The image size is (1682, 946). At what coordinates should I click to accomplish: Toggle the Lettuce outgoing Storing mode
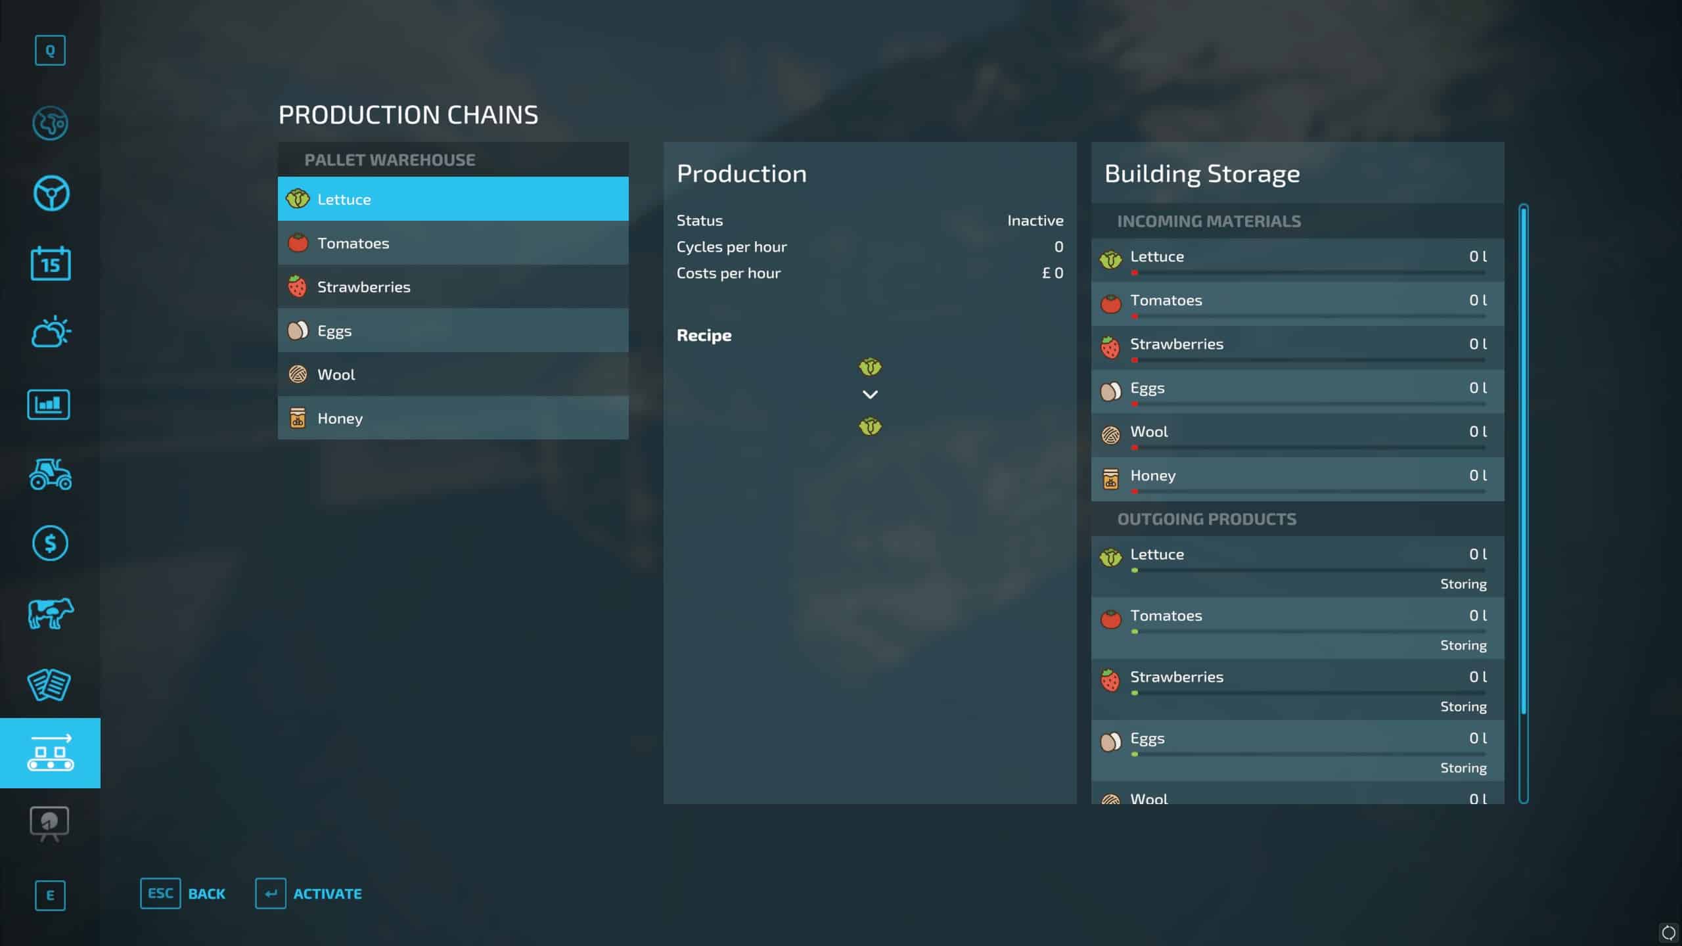[1463, 584]
